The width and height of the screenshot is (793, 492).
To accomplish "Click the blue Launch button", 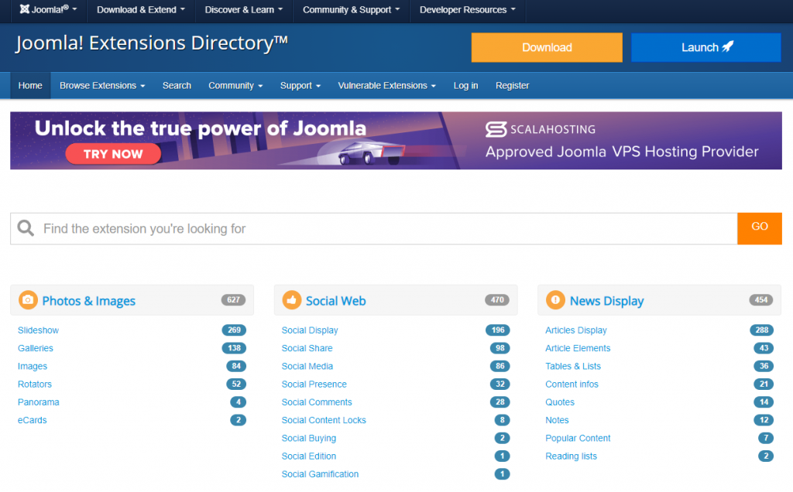I will [706, 47].
